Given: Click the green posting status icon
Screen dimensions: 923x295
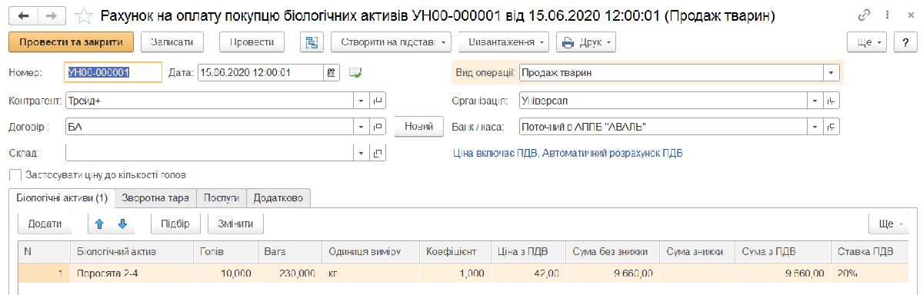Looking at the screenshot, I should 355,72.
